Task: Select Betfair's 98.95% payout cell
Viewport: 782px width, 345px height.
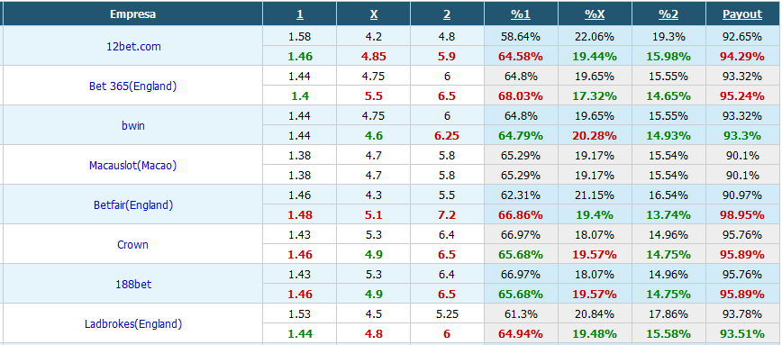Action: tap(743, 215)
